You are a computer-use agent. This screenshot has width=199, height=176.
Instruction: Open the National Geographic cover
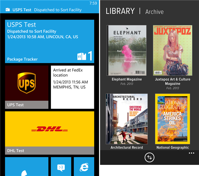click(x=173, y=119)
